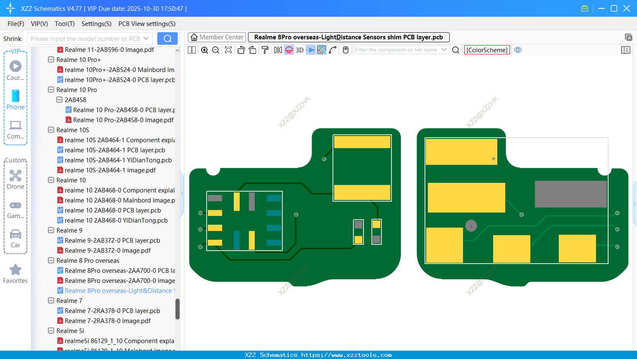The width and height of the screenshot is (637, 359).
Task: Click the fit-to-screen view icon
Action: (228, 50)
